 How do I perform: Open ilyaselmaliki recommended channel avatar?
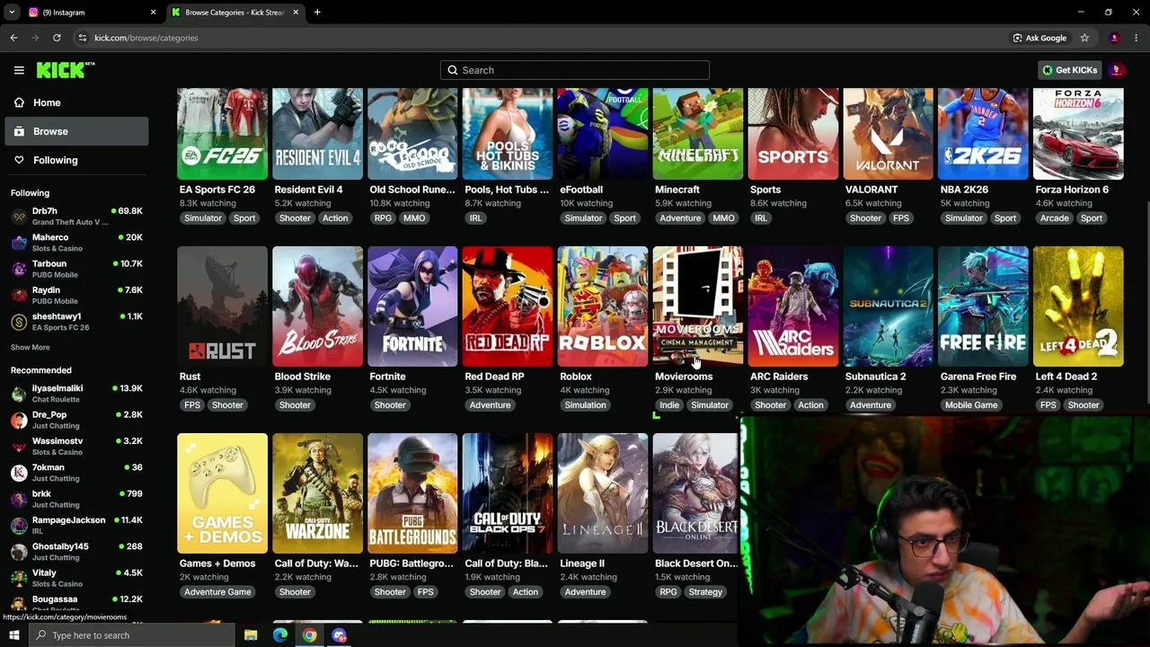point(19,394)
